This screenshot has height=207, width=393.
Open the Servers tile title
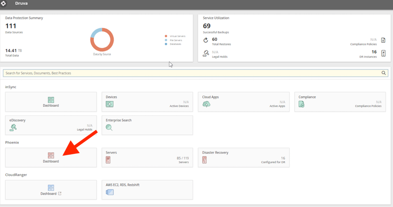click(x=111, y=153)
